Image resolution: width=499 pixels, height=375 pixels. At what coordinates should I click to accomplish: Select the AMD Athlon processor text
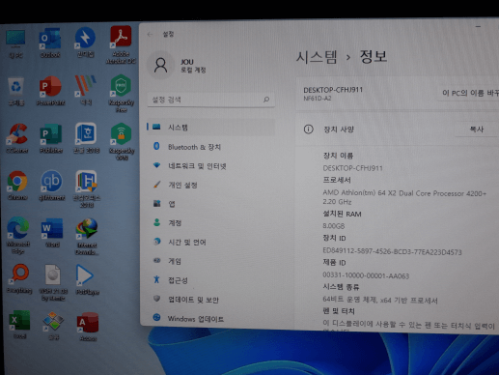click(404, 197)
